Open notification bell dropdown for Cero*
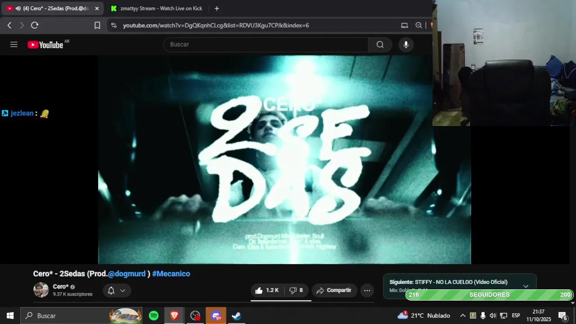576x324 pixels. 117,290
